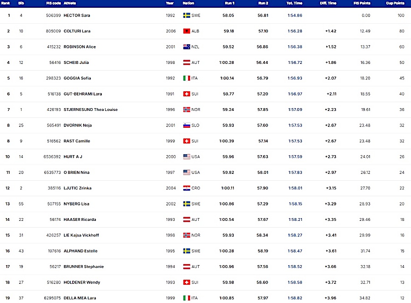Click the Albania flag icon beside COLTURI Lara
The height and width of the screenshot is (303, 411).
187,31
